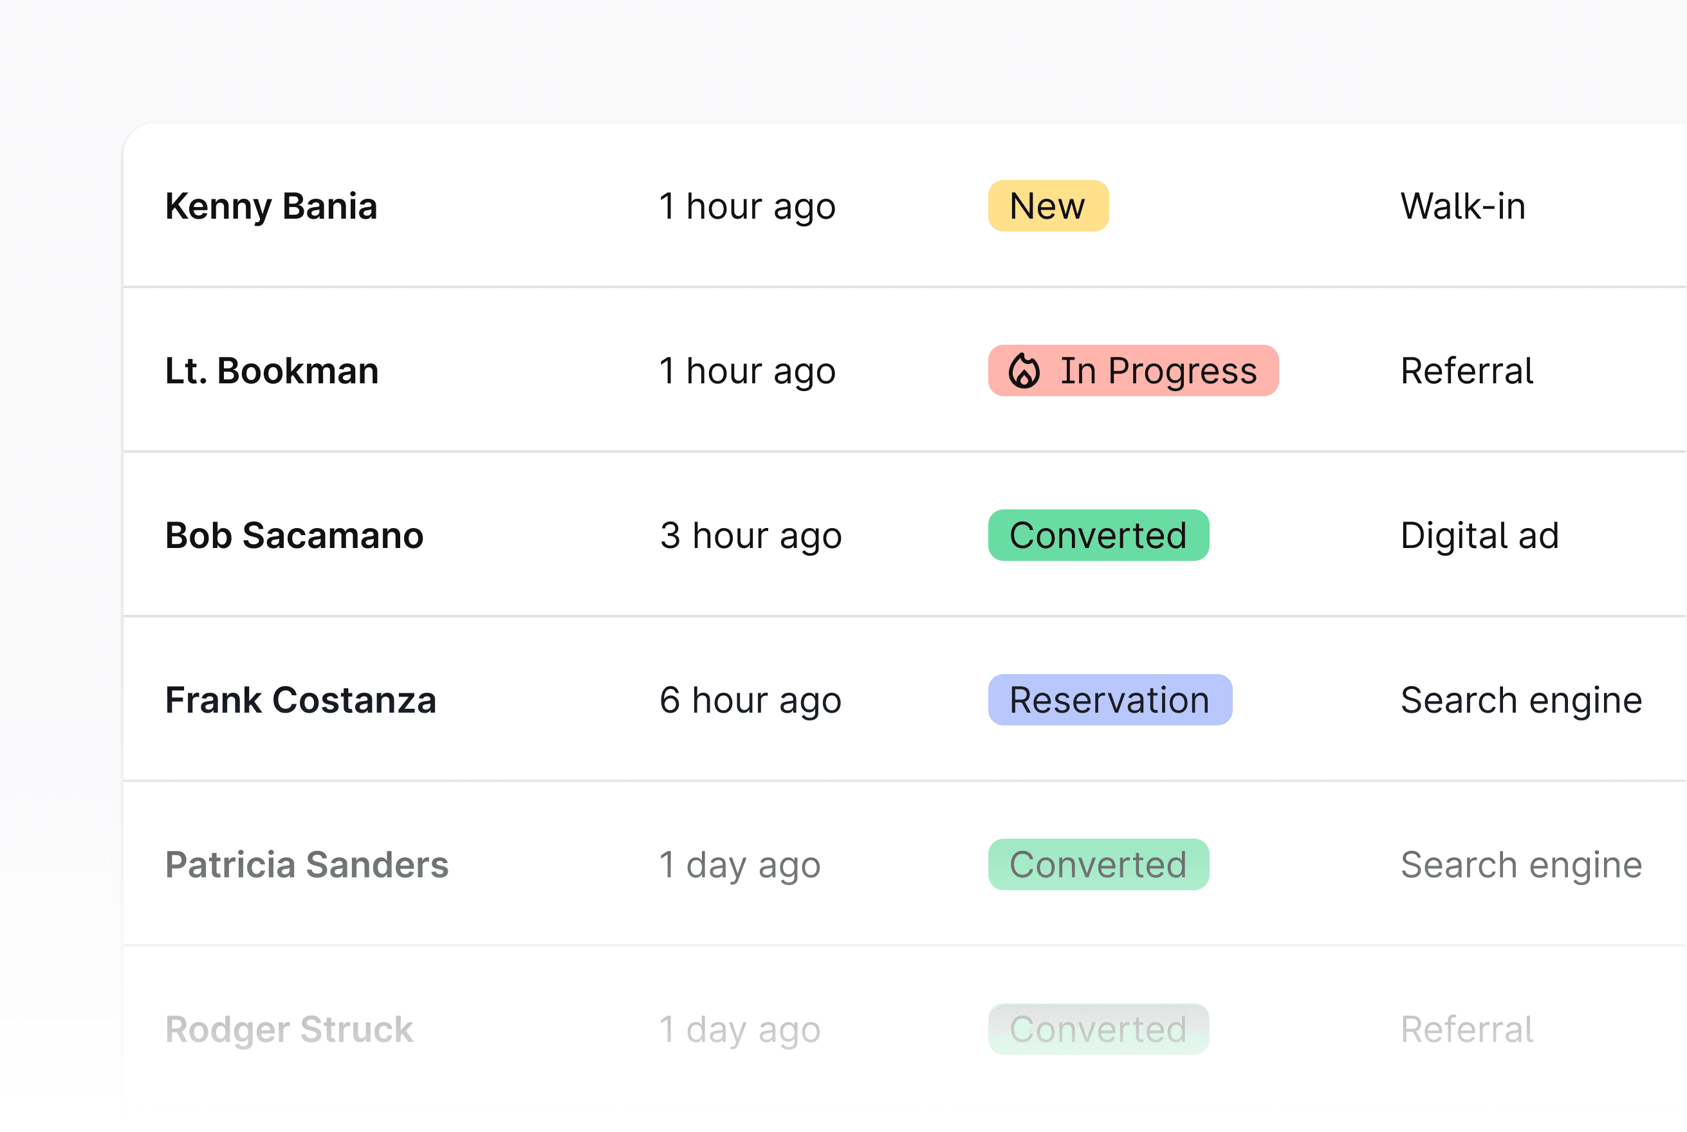The image size is (1687, 1132).
Task: Click the Digital ad source text
Action: tap(1479, 536)
